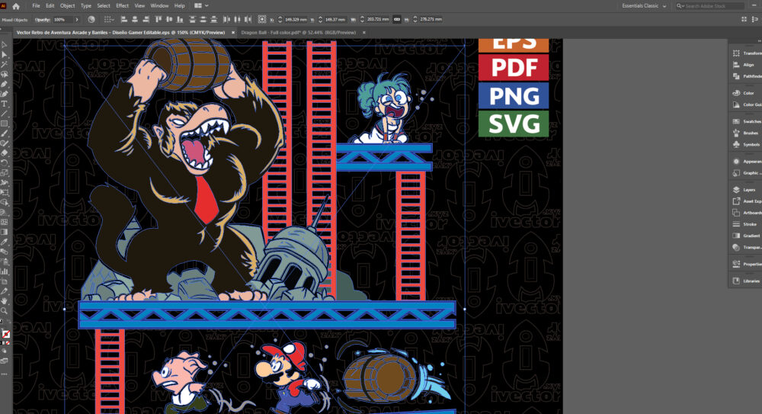The width and height of the screenshot is (762, 414).
Task: Open the control bar panel menu icon
Action: click(x=754, y=20)
